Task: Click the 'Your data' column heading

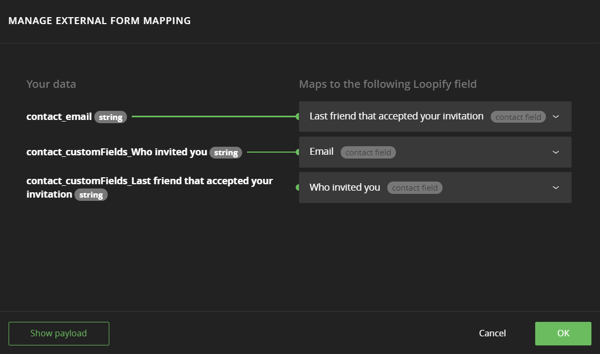Action: click(x=51, y=84)
